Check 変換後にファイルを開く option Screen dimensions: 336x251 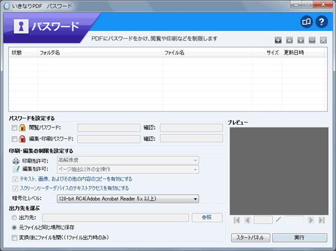[x=14, y=238]
